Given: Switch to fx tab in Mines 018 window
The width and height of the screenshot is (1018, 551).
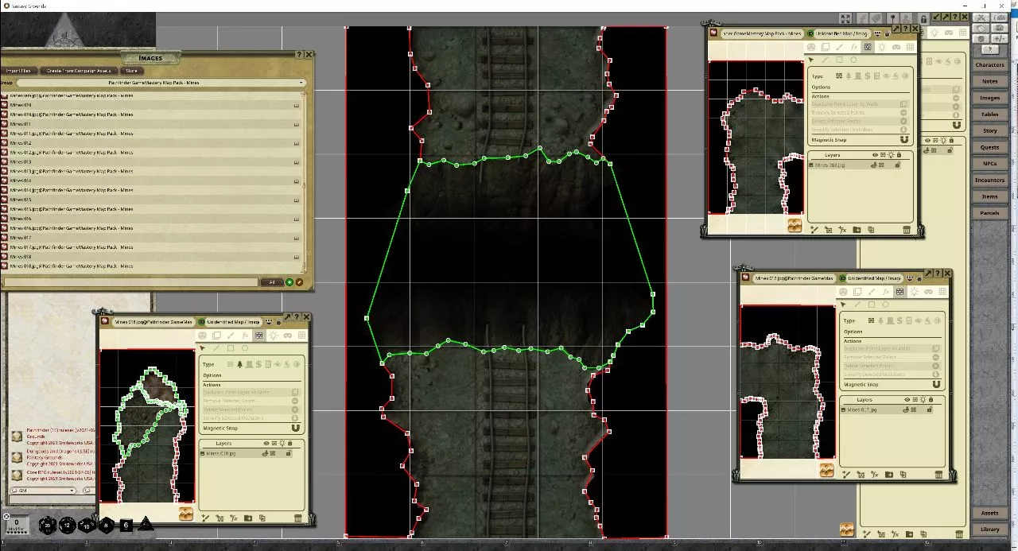Looking at the screenshot, I should click(244, 336).
